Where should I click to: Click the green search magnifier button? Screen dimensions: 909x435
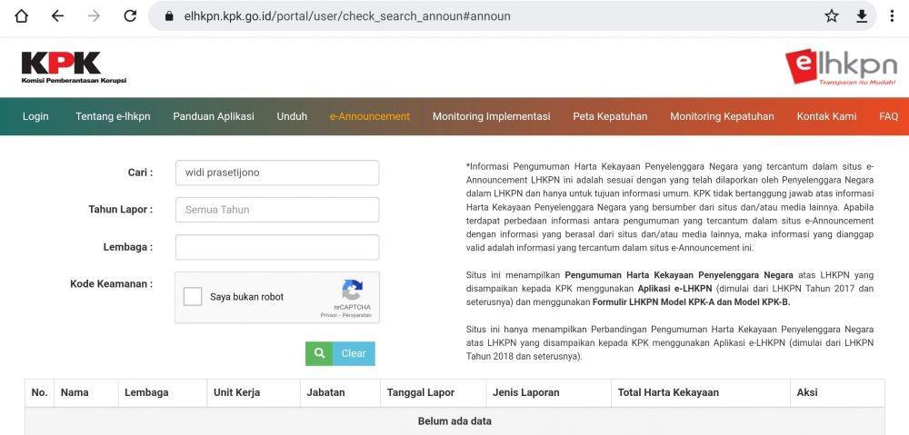click(x=319, y=353)
